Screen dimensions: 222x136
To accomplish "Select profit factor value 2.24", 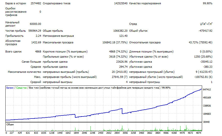I will coord(38,36).
